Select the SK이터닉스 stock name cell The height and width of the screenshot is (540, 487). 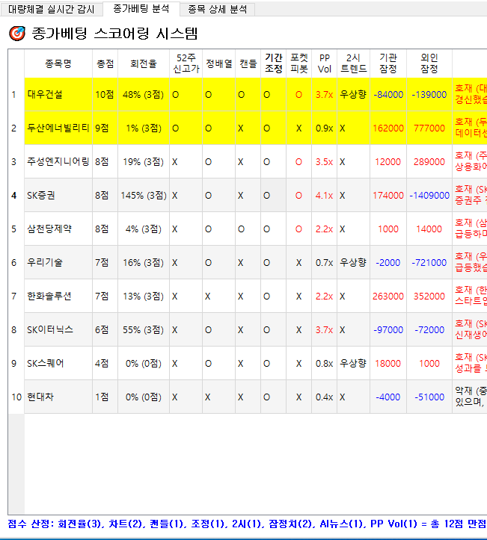pyautogui.click(x=58, y=329)
